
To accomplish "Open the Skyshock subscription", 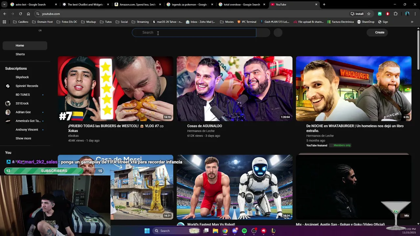I will click(25, 77).
